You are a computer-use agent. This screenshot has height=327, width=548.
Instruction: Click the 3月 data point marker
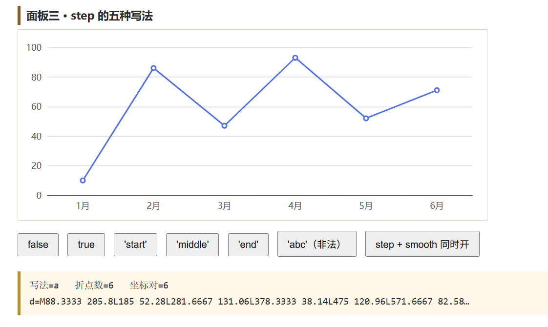[224, 126]
